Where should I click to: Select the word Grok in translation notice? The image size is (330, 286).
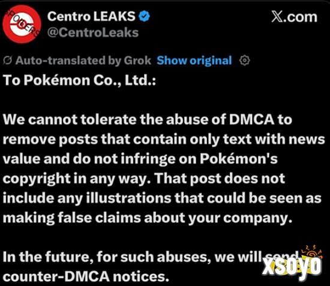(x=137, y=61)
